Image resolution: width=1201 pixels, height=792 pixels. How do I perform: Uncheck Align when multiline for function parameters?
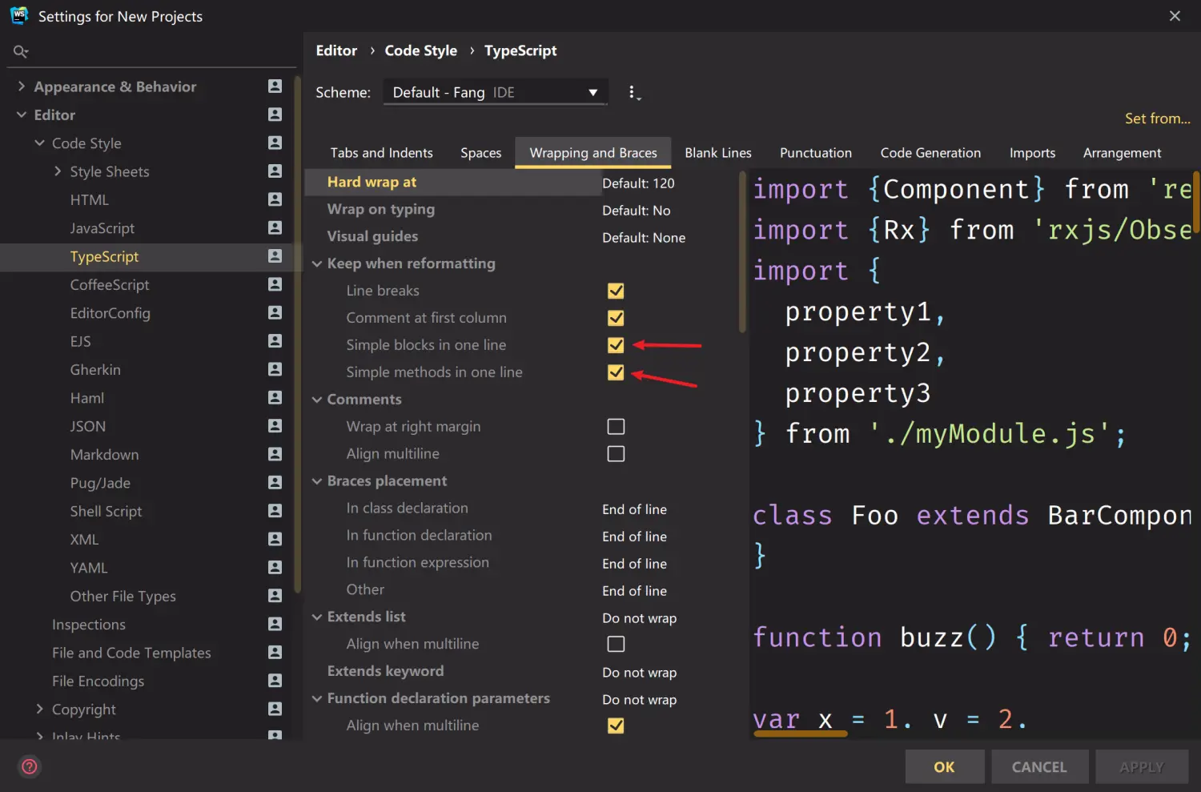coord(615,726)
